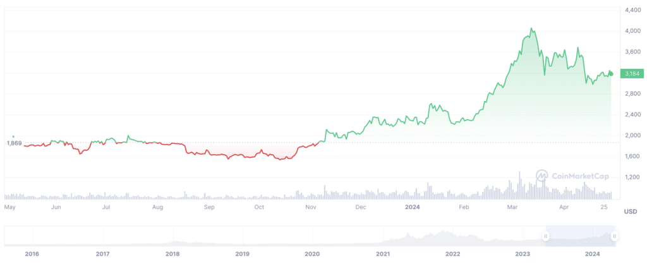Viewport: 647px width, 269px height.
Task: Click the left range handle of the navigator
Action: (x=545, y=236)
